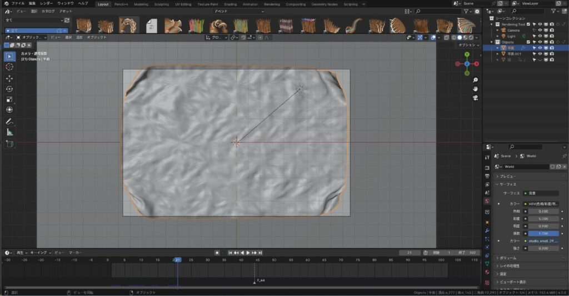Select the Annotate tool
The width and height of the screenshot is (569, 296).
click(x=9, y=122)
